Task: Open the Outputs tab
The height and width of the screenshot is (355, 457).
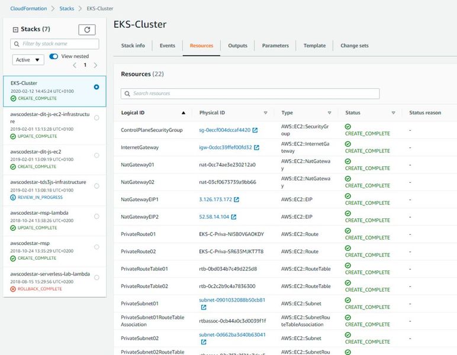Action: tap(237, 46)
